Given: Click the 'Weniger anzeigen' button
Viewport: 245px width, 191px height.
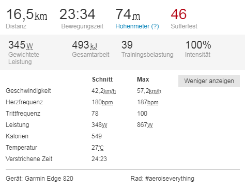Looking at the screenshot, I should [x=209, y=81].
